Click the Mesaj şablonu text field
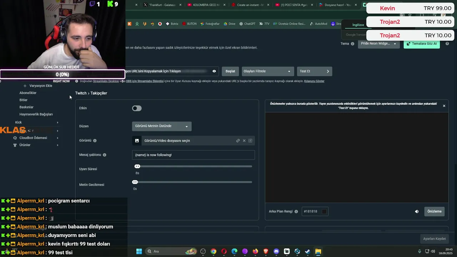This screenshot has width=457, height=257. [193, 155]
